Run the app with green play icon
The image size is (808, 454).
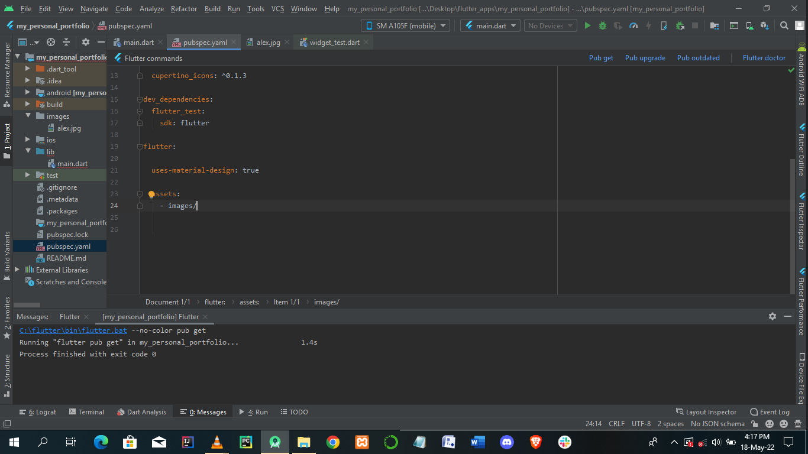pos(587,26)
